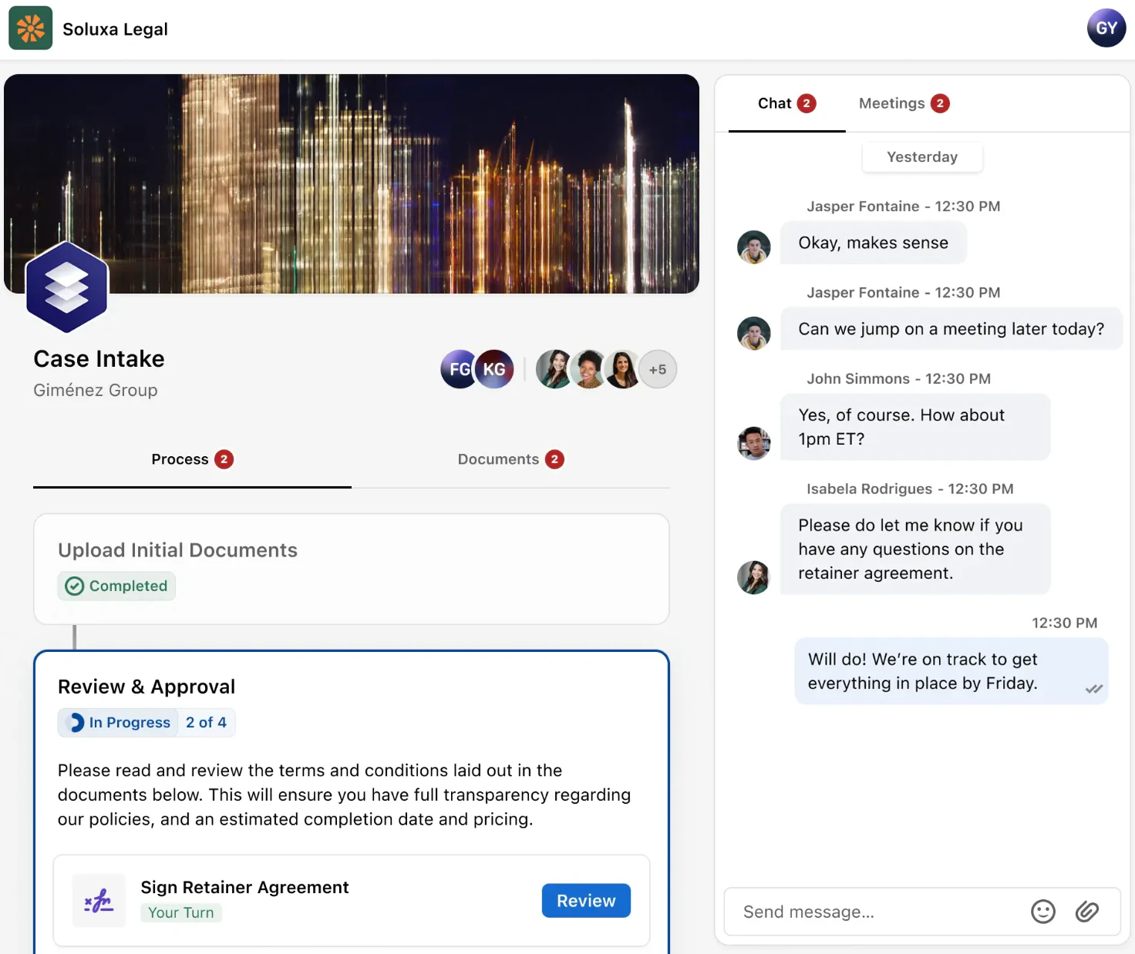The image size is (1135, 954).
Task: Click the Soluxa Legal logo icon
Action: point(31,29)
